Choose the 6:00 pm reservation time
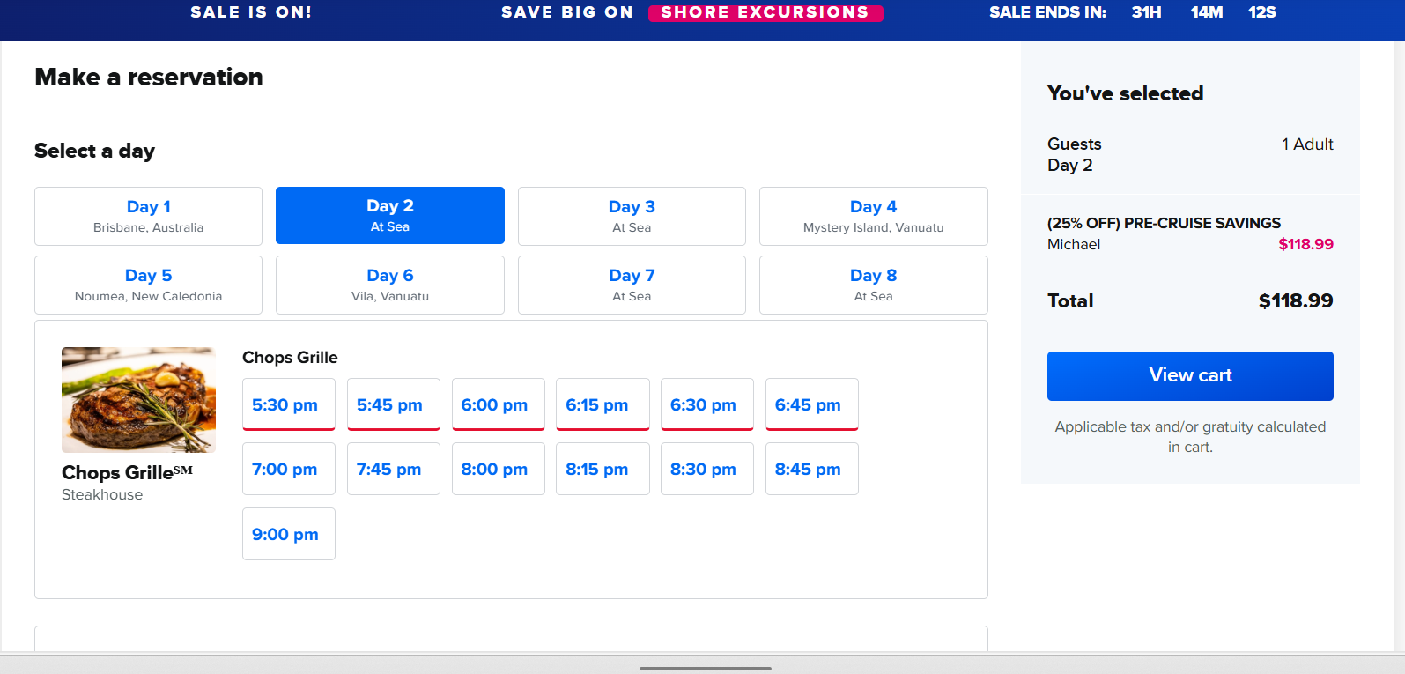 498,404
